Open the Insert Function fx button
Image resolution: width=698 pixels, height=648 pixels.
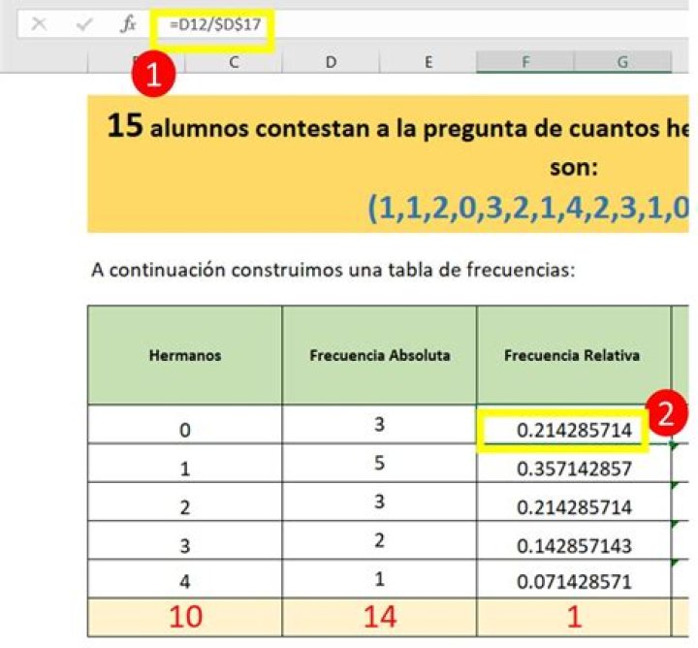click(128, 23)
